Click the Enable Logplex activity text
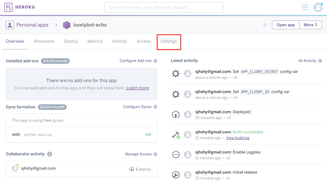Viewport: 327px width, 191px height. pos(247,152)
